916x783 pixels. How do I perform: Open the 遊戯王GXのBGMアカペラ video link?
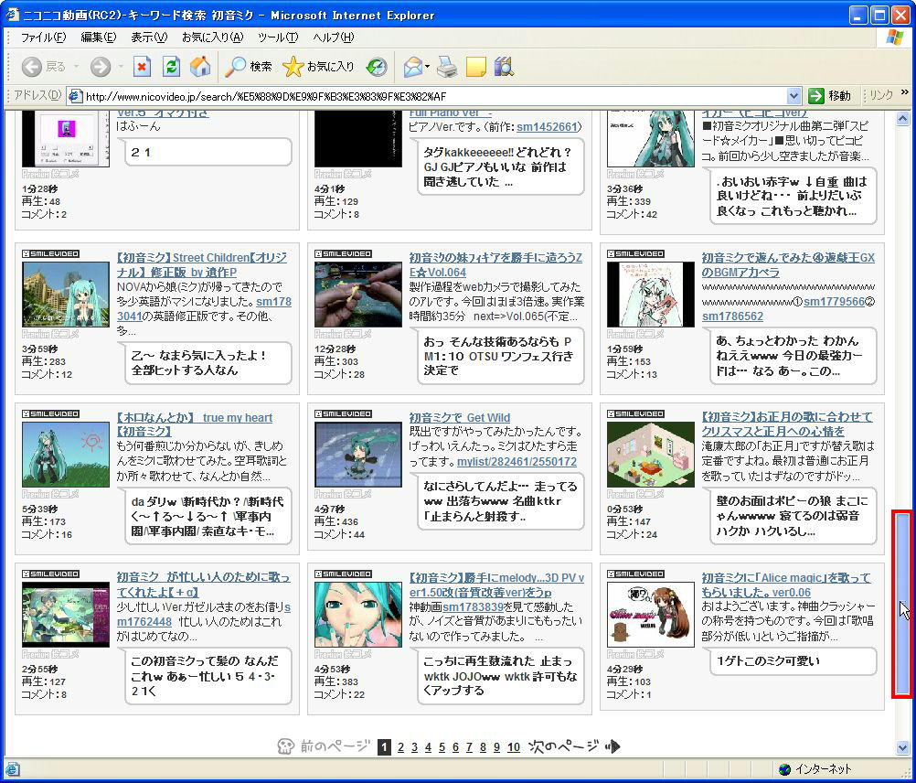(x=788, y=264)
